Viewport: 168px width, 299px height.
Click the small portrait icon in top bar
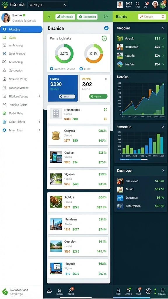click(x=120, y=5)
